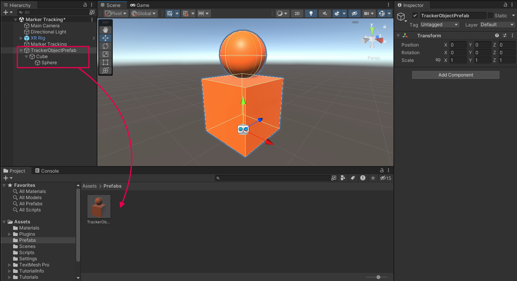
Task: Toggle 2D view mode
Action: point(297,13)
